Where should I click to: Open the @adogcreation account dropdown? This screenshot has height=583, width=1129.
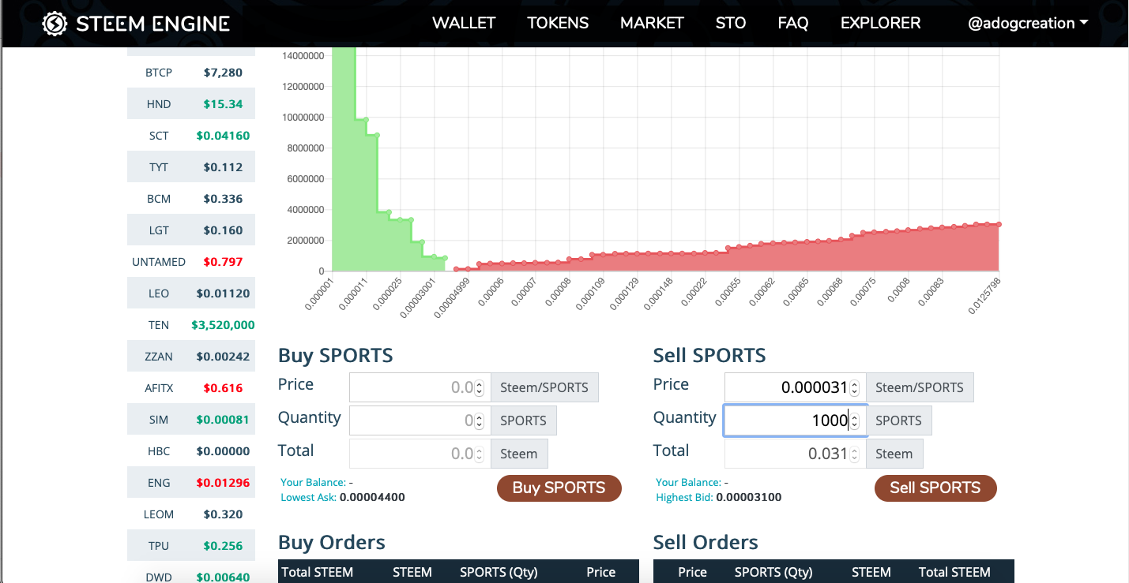(1028, 23)
